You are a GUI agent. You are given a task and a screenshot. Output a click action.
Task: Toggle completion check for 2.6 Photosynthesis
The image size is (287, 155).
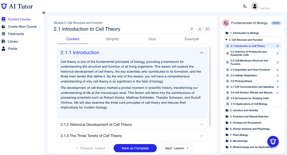coord(277,81)
